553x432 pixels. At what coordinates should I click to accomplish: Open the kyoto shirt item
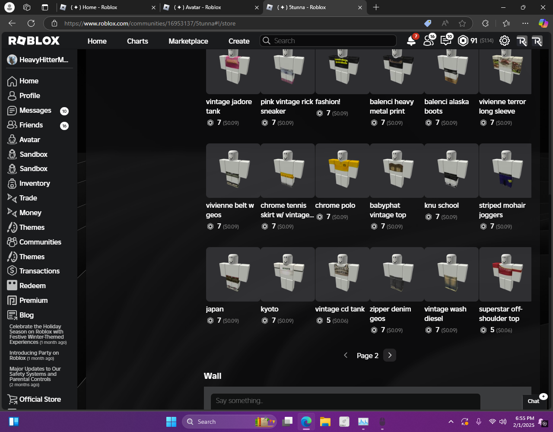287,274
